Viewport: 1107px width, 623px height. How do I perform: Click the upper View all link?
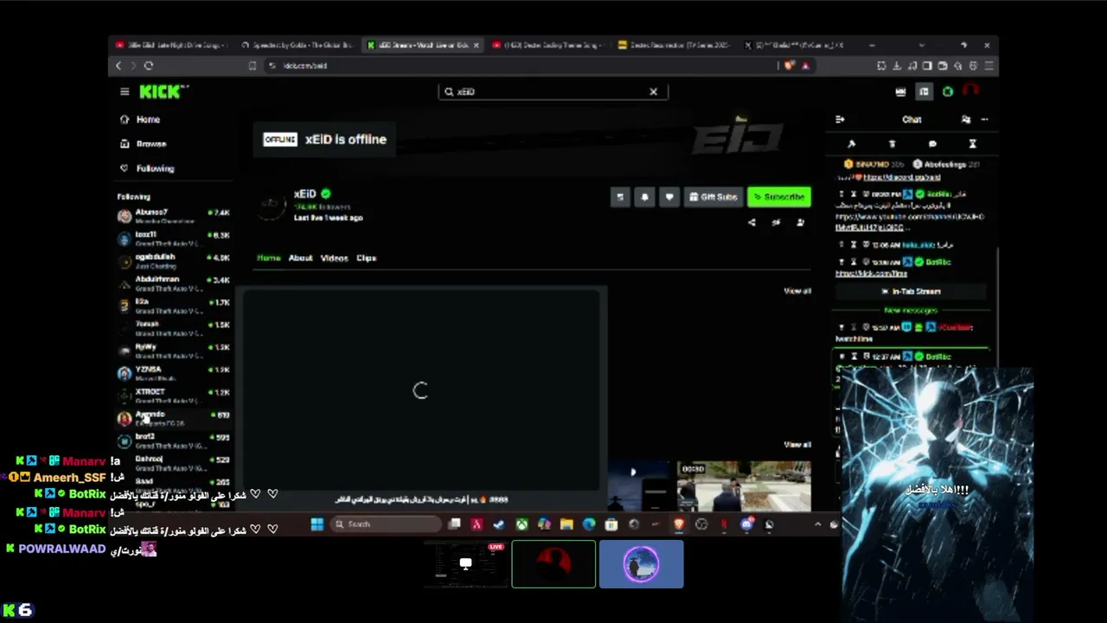(797, 291)
